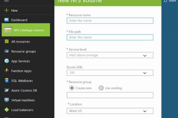Click the New NFS Volume panel title
This screenshot has height=118, width=178.
tap(80, 1)
